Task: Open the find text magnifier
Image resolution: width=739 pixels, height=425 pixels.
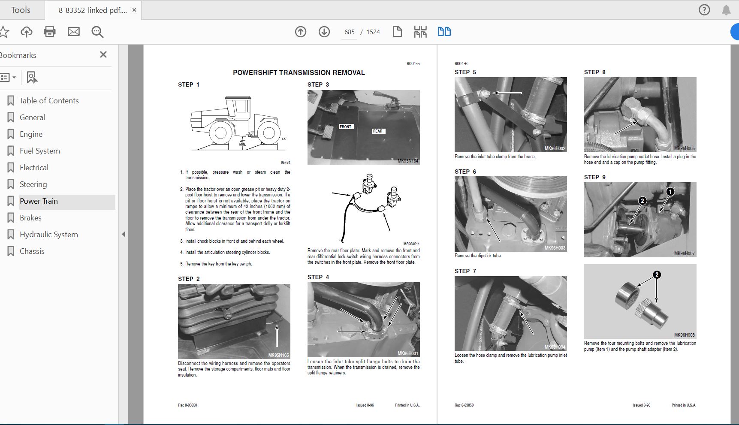Action: click(x=97, y=32)
